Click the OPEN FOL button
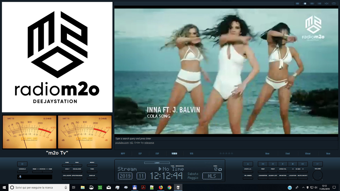 (283, 172)
